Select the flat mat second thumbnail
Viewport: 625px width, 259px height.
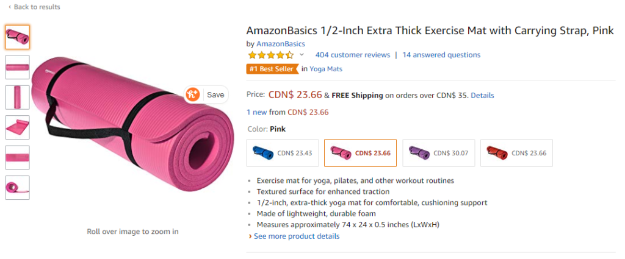[x=17, y=67]
